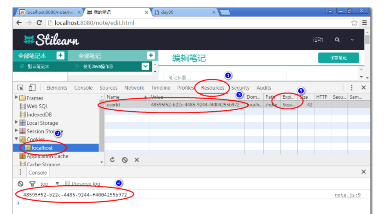Clear all cookies with the circle-slash icon
The image size is (387, 214).
pos(125,160)
